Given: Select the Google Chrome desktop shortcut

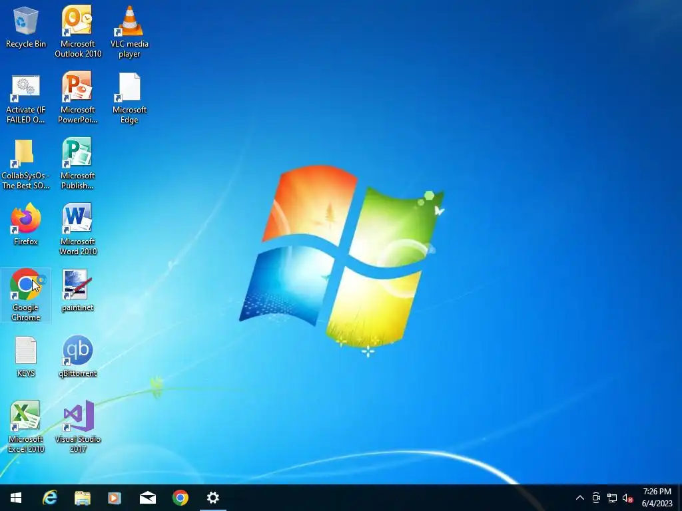Looking at the screenshot, I should point(26,295).
